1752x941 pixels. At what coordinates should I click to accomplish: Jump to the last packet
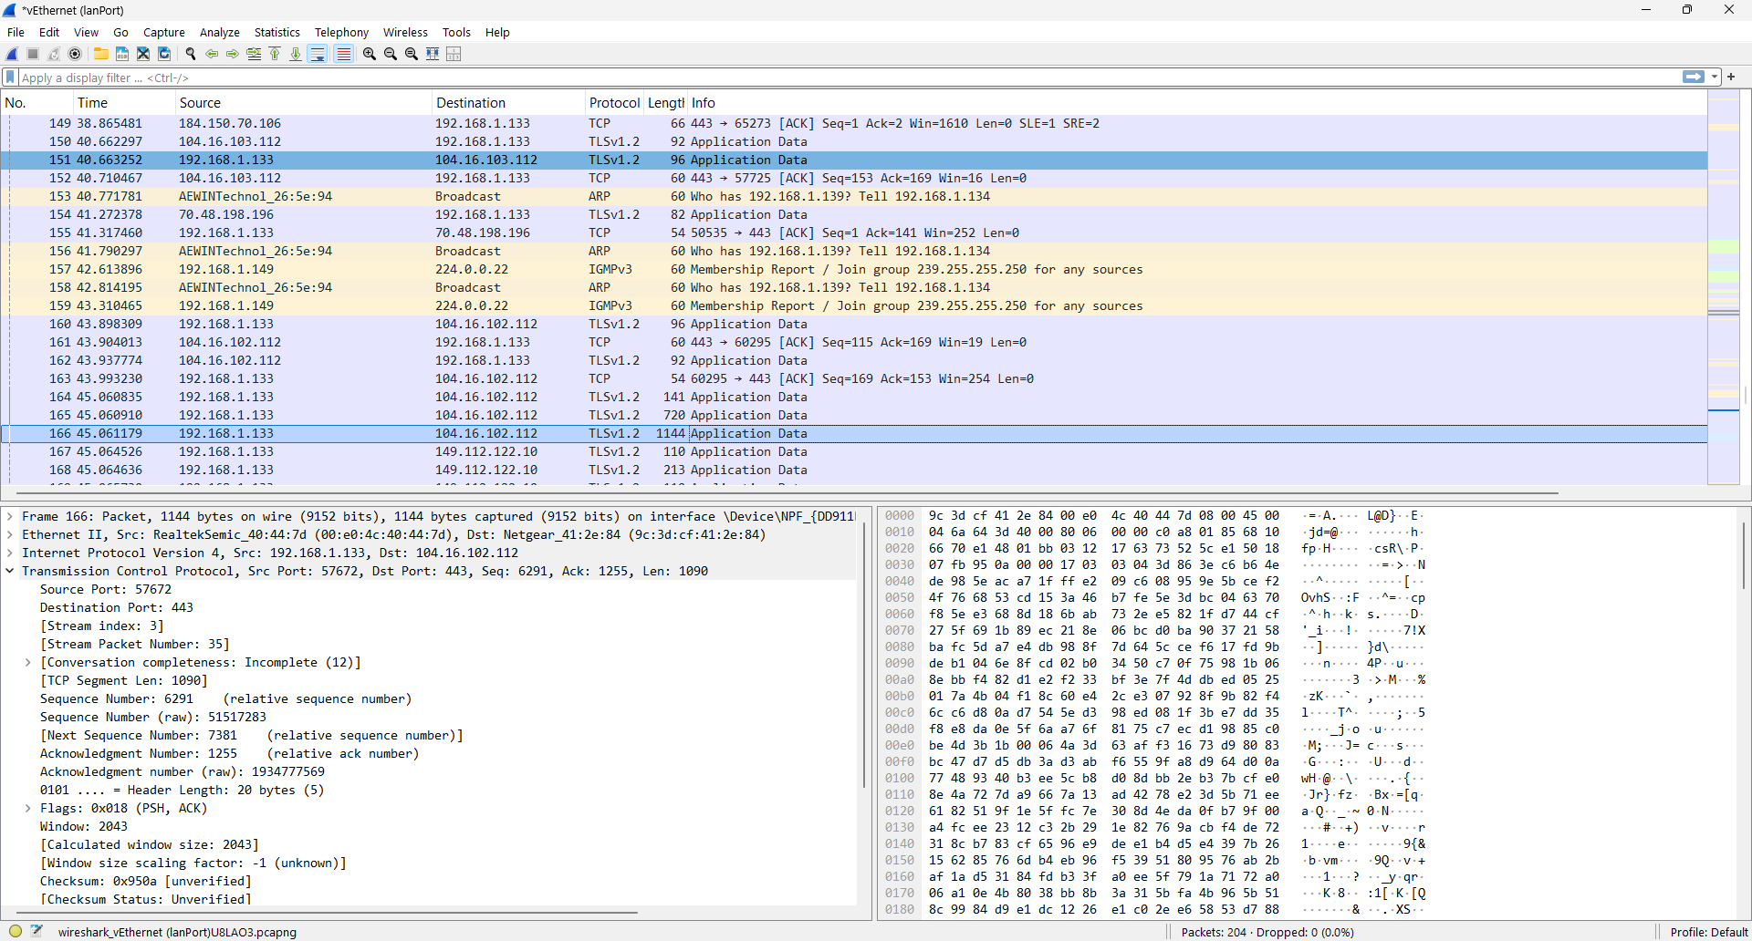[296, 54]
